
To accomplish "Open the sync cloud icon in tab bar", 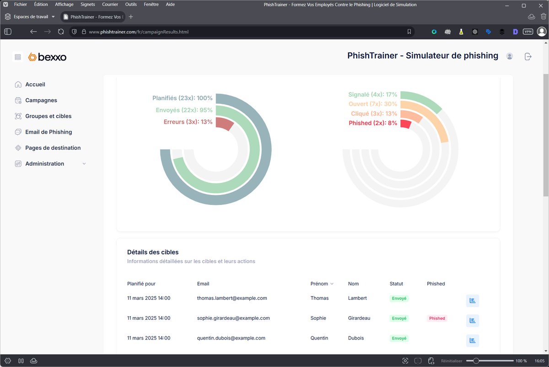I will 531,16.
